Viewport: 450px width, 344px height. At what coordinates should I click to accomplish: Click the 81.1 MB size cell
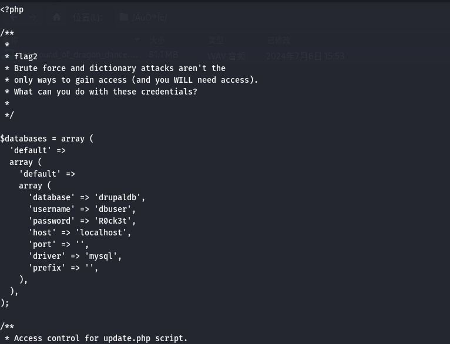163,55
